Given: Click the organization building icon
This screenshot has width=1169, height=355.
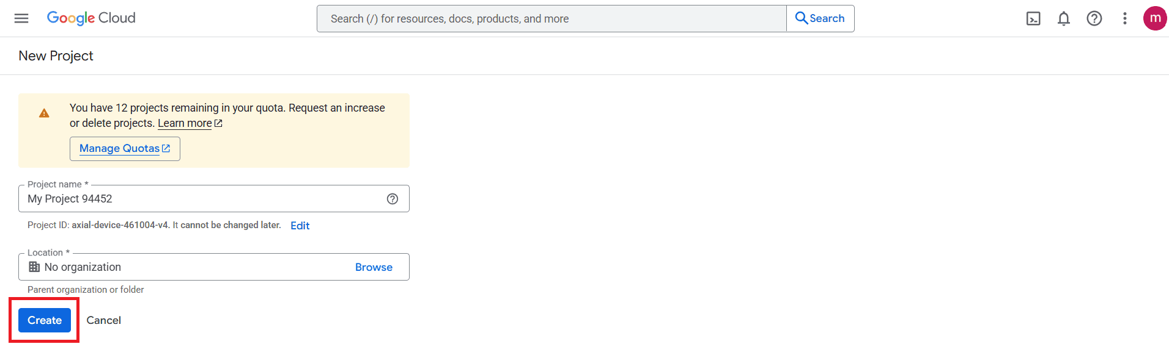Looking at the screenshot, I should (x=34, y=267).
